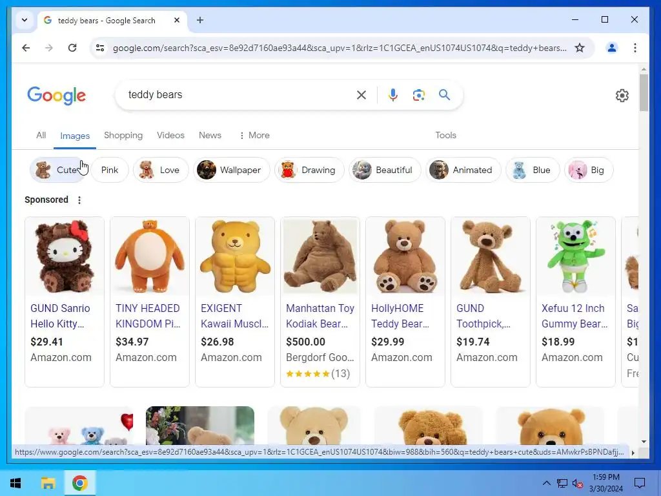Click the scrollbar down arrow

[644, 442]
